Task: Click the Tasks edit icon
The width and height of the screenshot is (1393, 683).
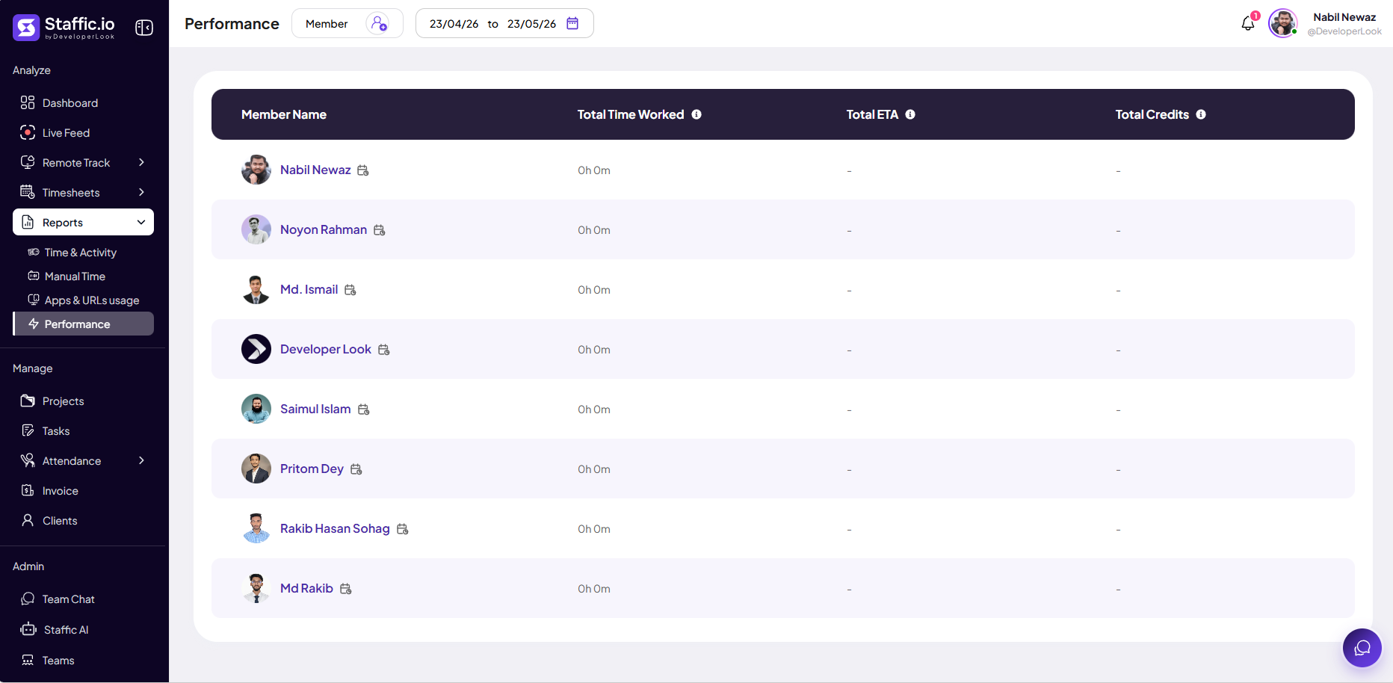Action: pyautogui.click(x=28, y=430)
